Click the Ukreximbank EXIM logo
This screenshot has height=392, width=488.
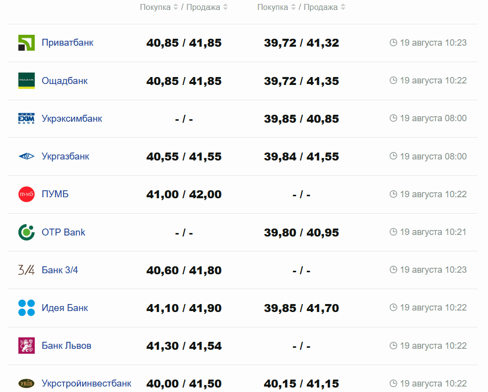(x=26, y=119)
